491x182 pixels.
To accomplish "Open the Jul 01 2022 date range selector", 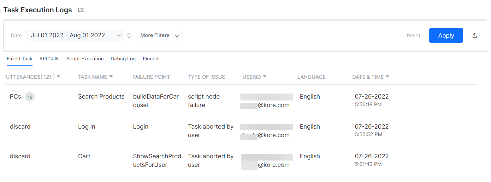I will (68, 35).
